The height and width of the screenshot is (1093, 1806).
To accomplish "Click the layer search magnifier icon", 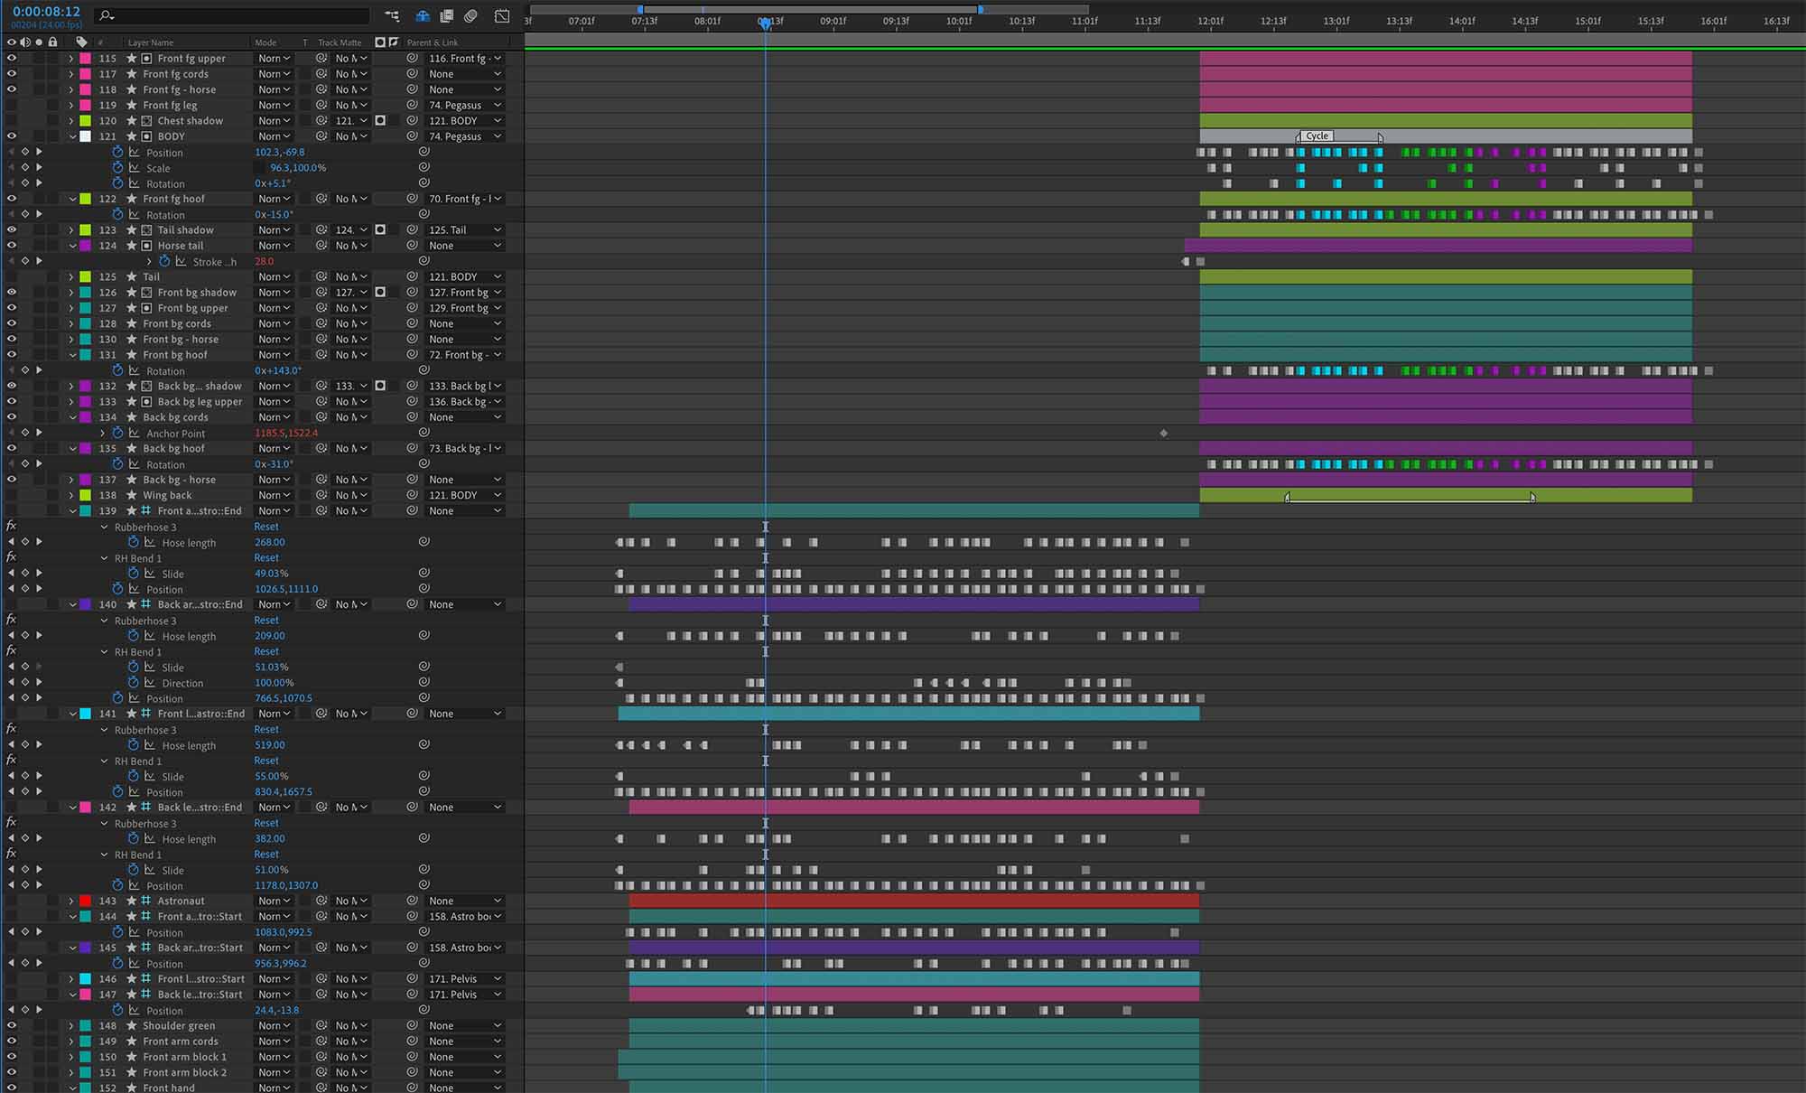I will point(107,15).
